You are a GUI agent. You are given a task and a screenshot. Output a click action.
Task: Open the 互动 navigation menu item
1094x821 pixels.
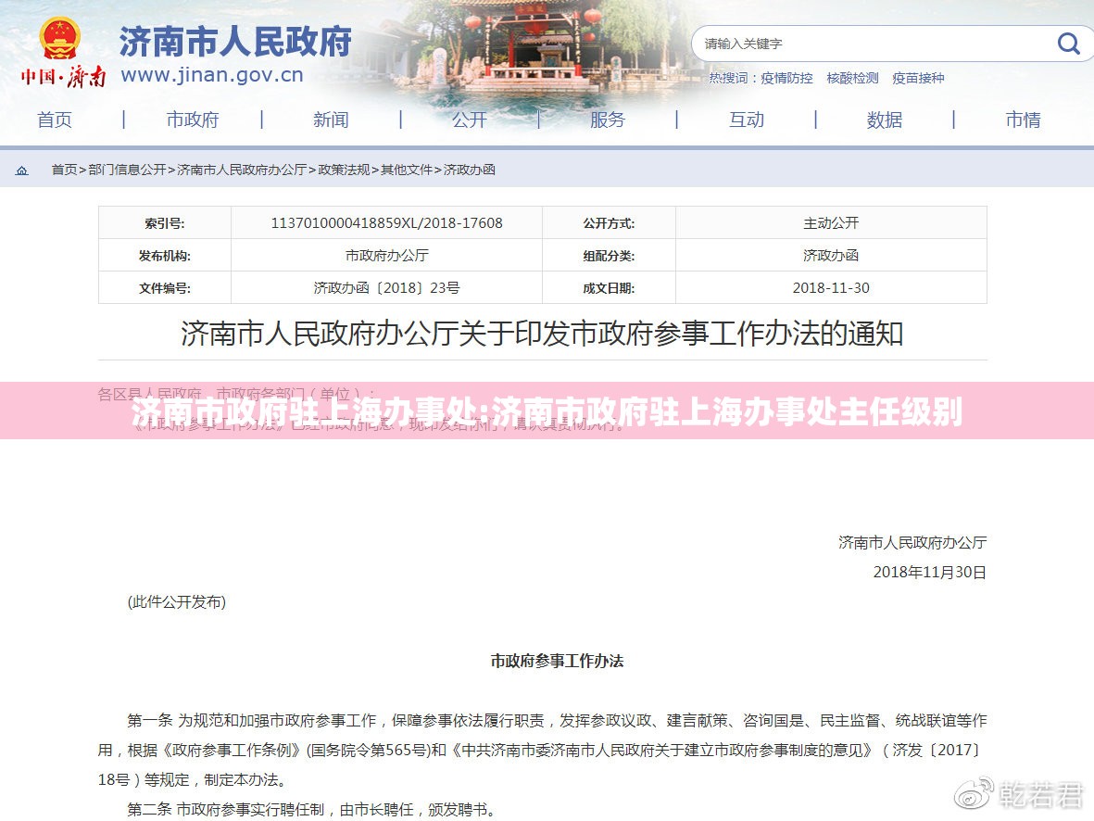click(747, 120)
